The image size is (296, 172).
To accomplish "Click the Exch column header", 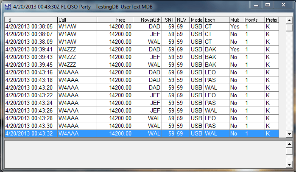I will [216, 20].
